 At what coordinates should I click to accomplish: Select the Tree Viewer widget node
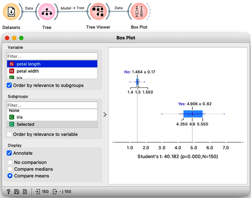click(x=98, y=12)
